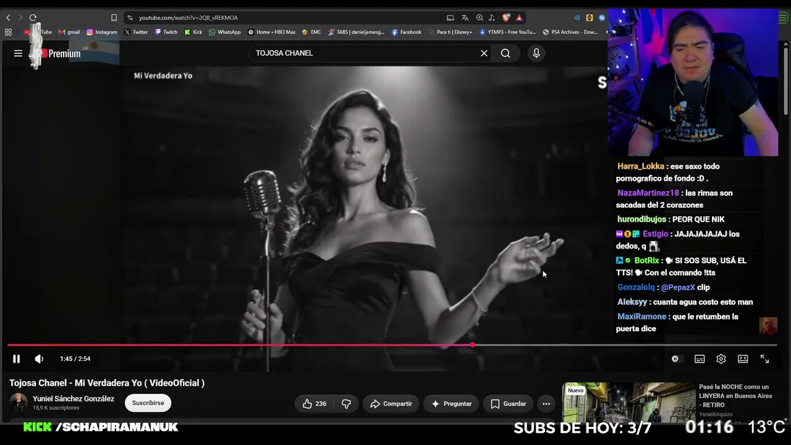Open recommended LINYERA en Buenos Aires video thumbnail
Image resolution: width=791 pixels, height=445 pixels.
pos(628,403)
